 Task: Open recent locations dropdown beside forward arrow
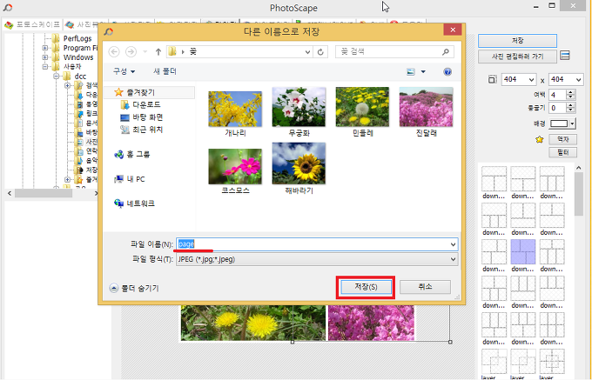point(145,52)
